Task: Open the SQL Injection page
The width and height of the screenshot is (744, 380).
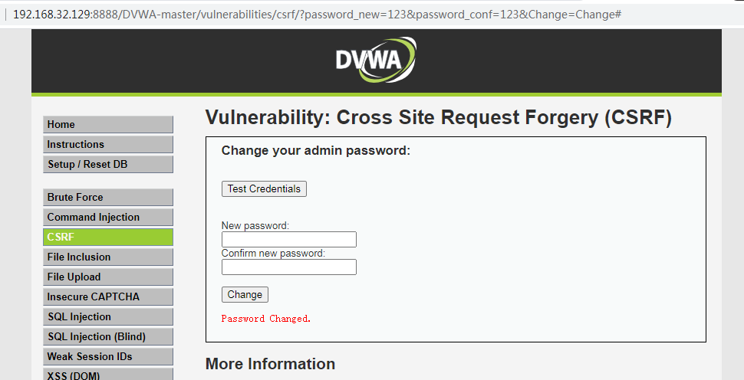Action: tap(108, 316)
